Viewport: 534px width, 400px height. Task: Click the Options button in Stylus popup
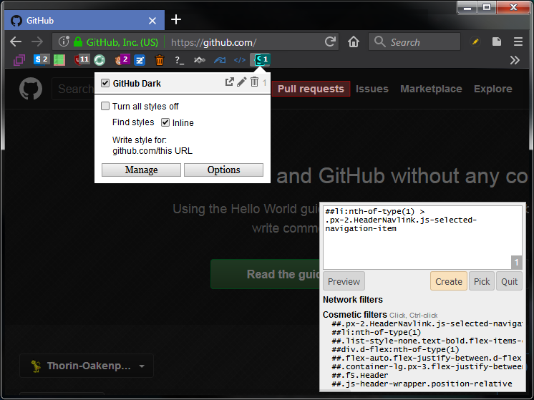click(x=223, y=170)
